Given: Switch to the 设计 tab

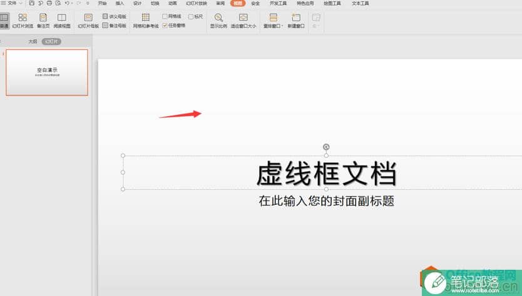Looking at the screenshot, I should click(x=137, y=3).
